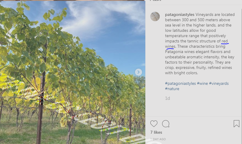Browse the #vineyards hashtag
Screen dimensions: 242x144
tap(219, 83)
